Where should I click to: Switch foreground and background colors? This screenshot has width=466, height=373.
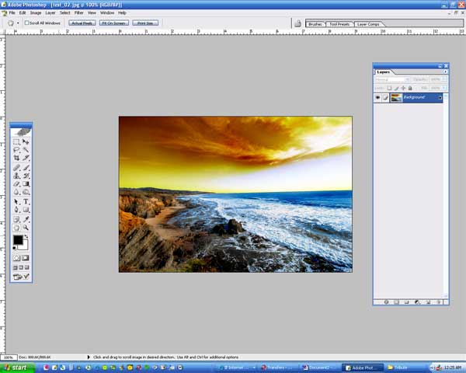coord(26,237)
